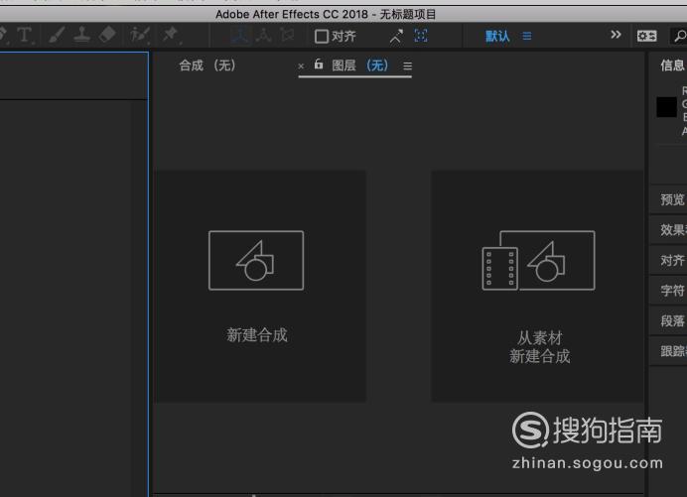
Task: Switch to the 合成 (无) tab
Action: pos(207,65)
